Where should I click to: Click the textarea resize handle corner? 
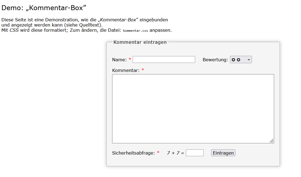click(x=271, y=141)
